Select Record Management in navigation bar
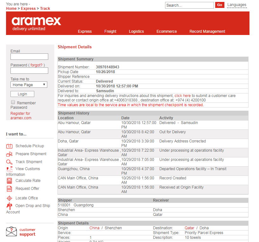Viewport: 259px width, 242px height. tap(207, 31)
